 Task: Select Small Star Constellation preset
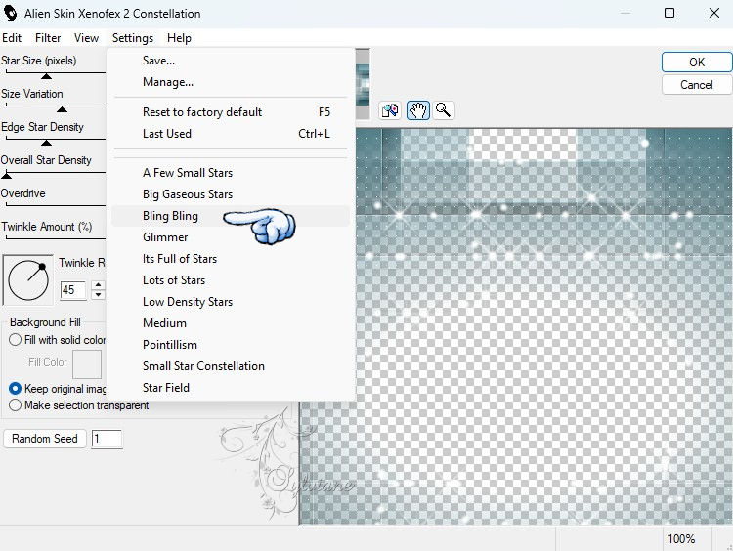(x=231, y=366)
